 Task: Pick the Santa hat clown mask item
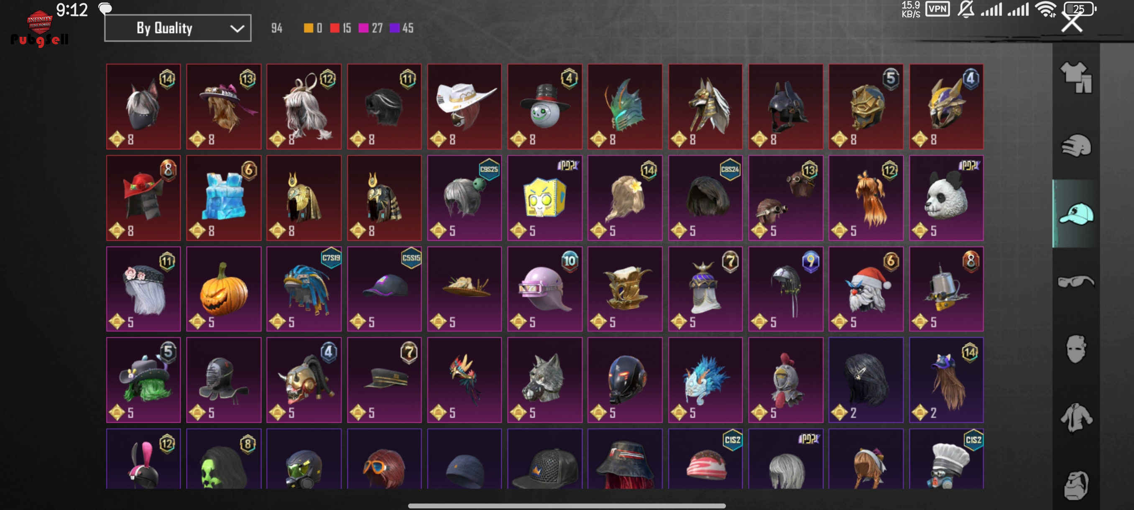click(x=866, y=289)
